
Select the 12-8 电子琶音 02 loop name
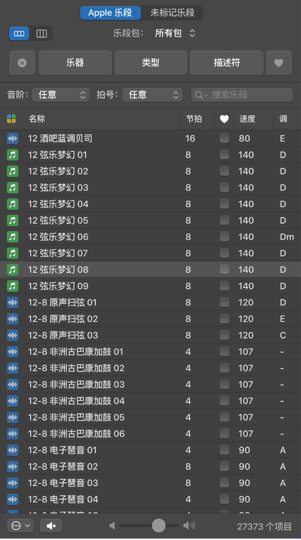pyautogui.click(x=63, y=467)
